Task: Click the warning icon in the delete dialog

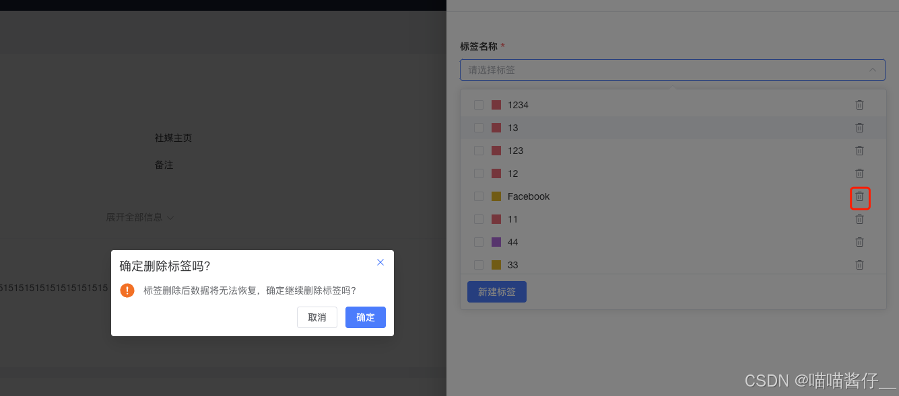Action: (x=127, y=290)
